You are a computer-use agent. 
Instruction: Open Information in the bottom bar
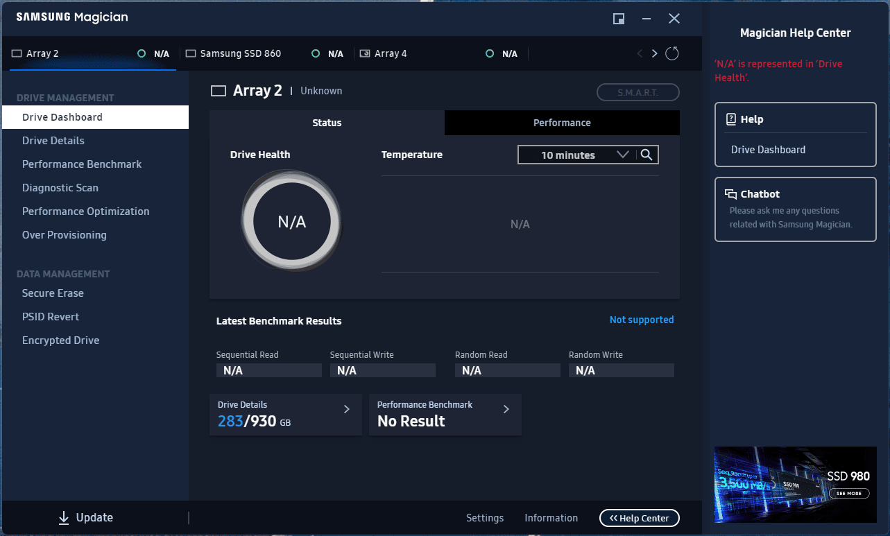click(551, 518)
